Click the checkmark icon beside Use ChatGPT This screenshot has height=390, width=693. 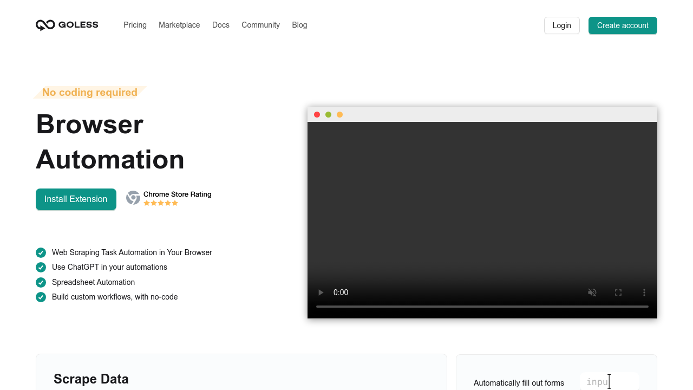(41, 267)
